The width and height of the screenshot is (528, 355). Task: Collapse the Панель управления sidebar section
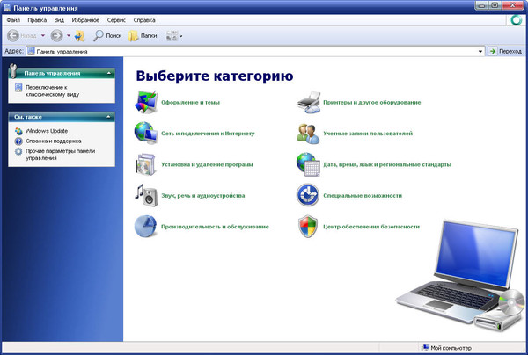(109, 73)
